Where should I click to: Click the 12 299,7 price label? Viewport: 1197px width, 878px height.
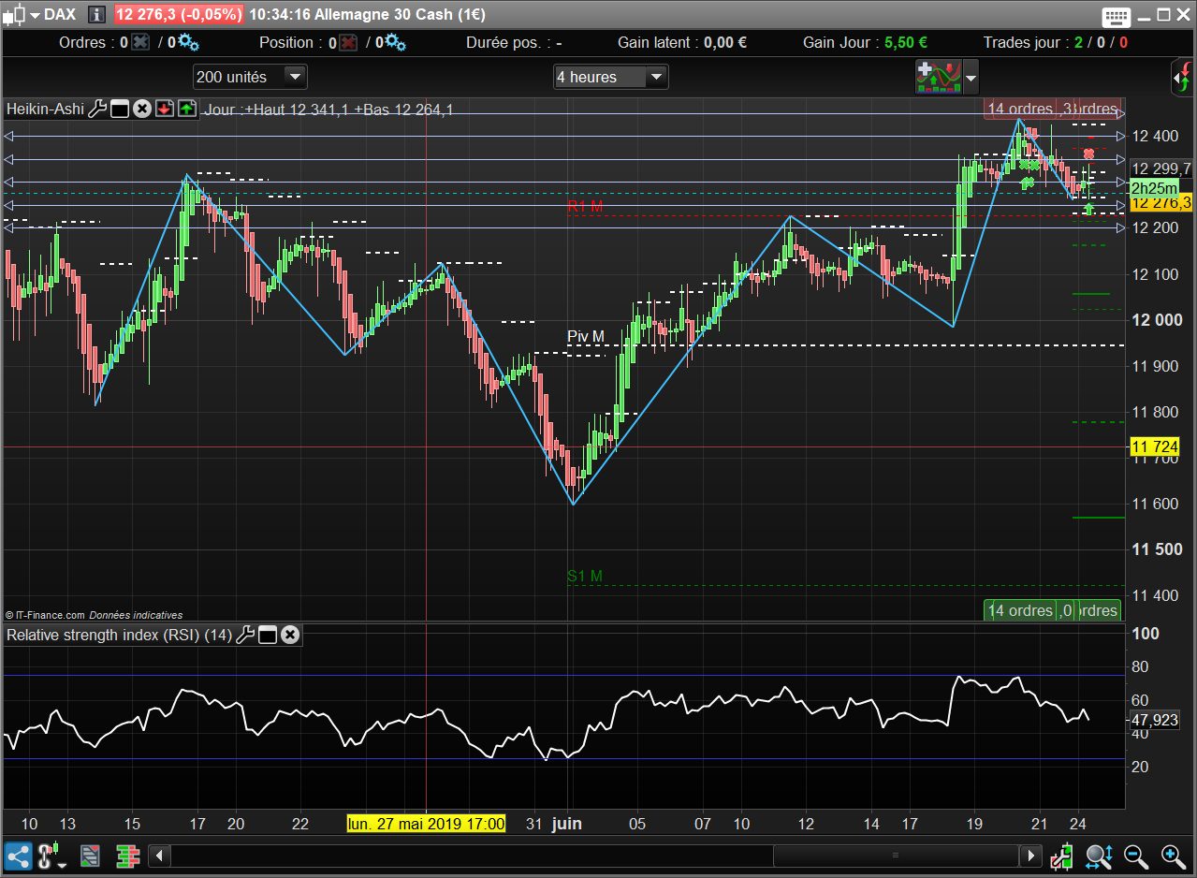(1161, 168)
